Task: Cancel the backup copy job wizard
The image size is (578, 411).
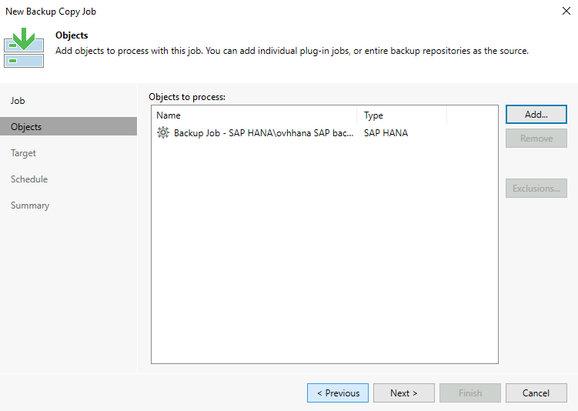Action: pos(536,393)
